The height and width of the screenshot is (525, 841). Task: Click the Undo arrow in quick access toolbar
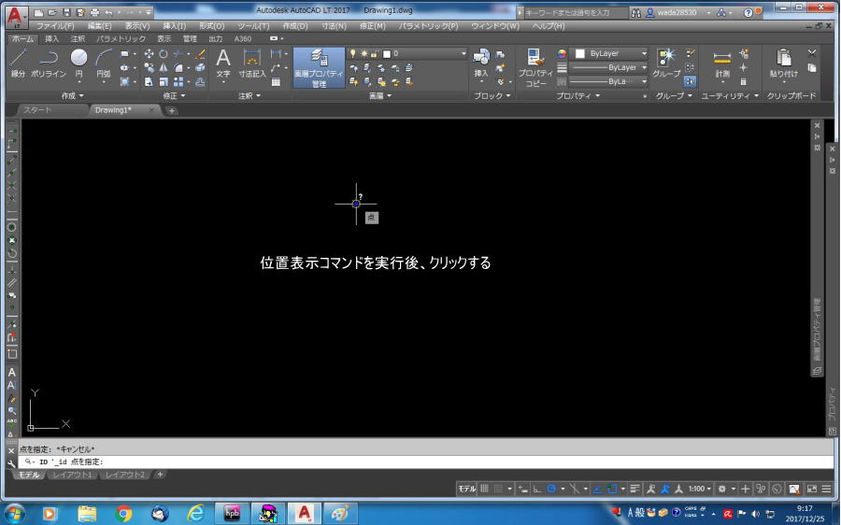click(x=109, y=12)
